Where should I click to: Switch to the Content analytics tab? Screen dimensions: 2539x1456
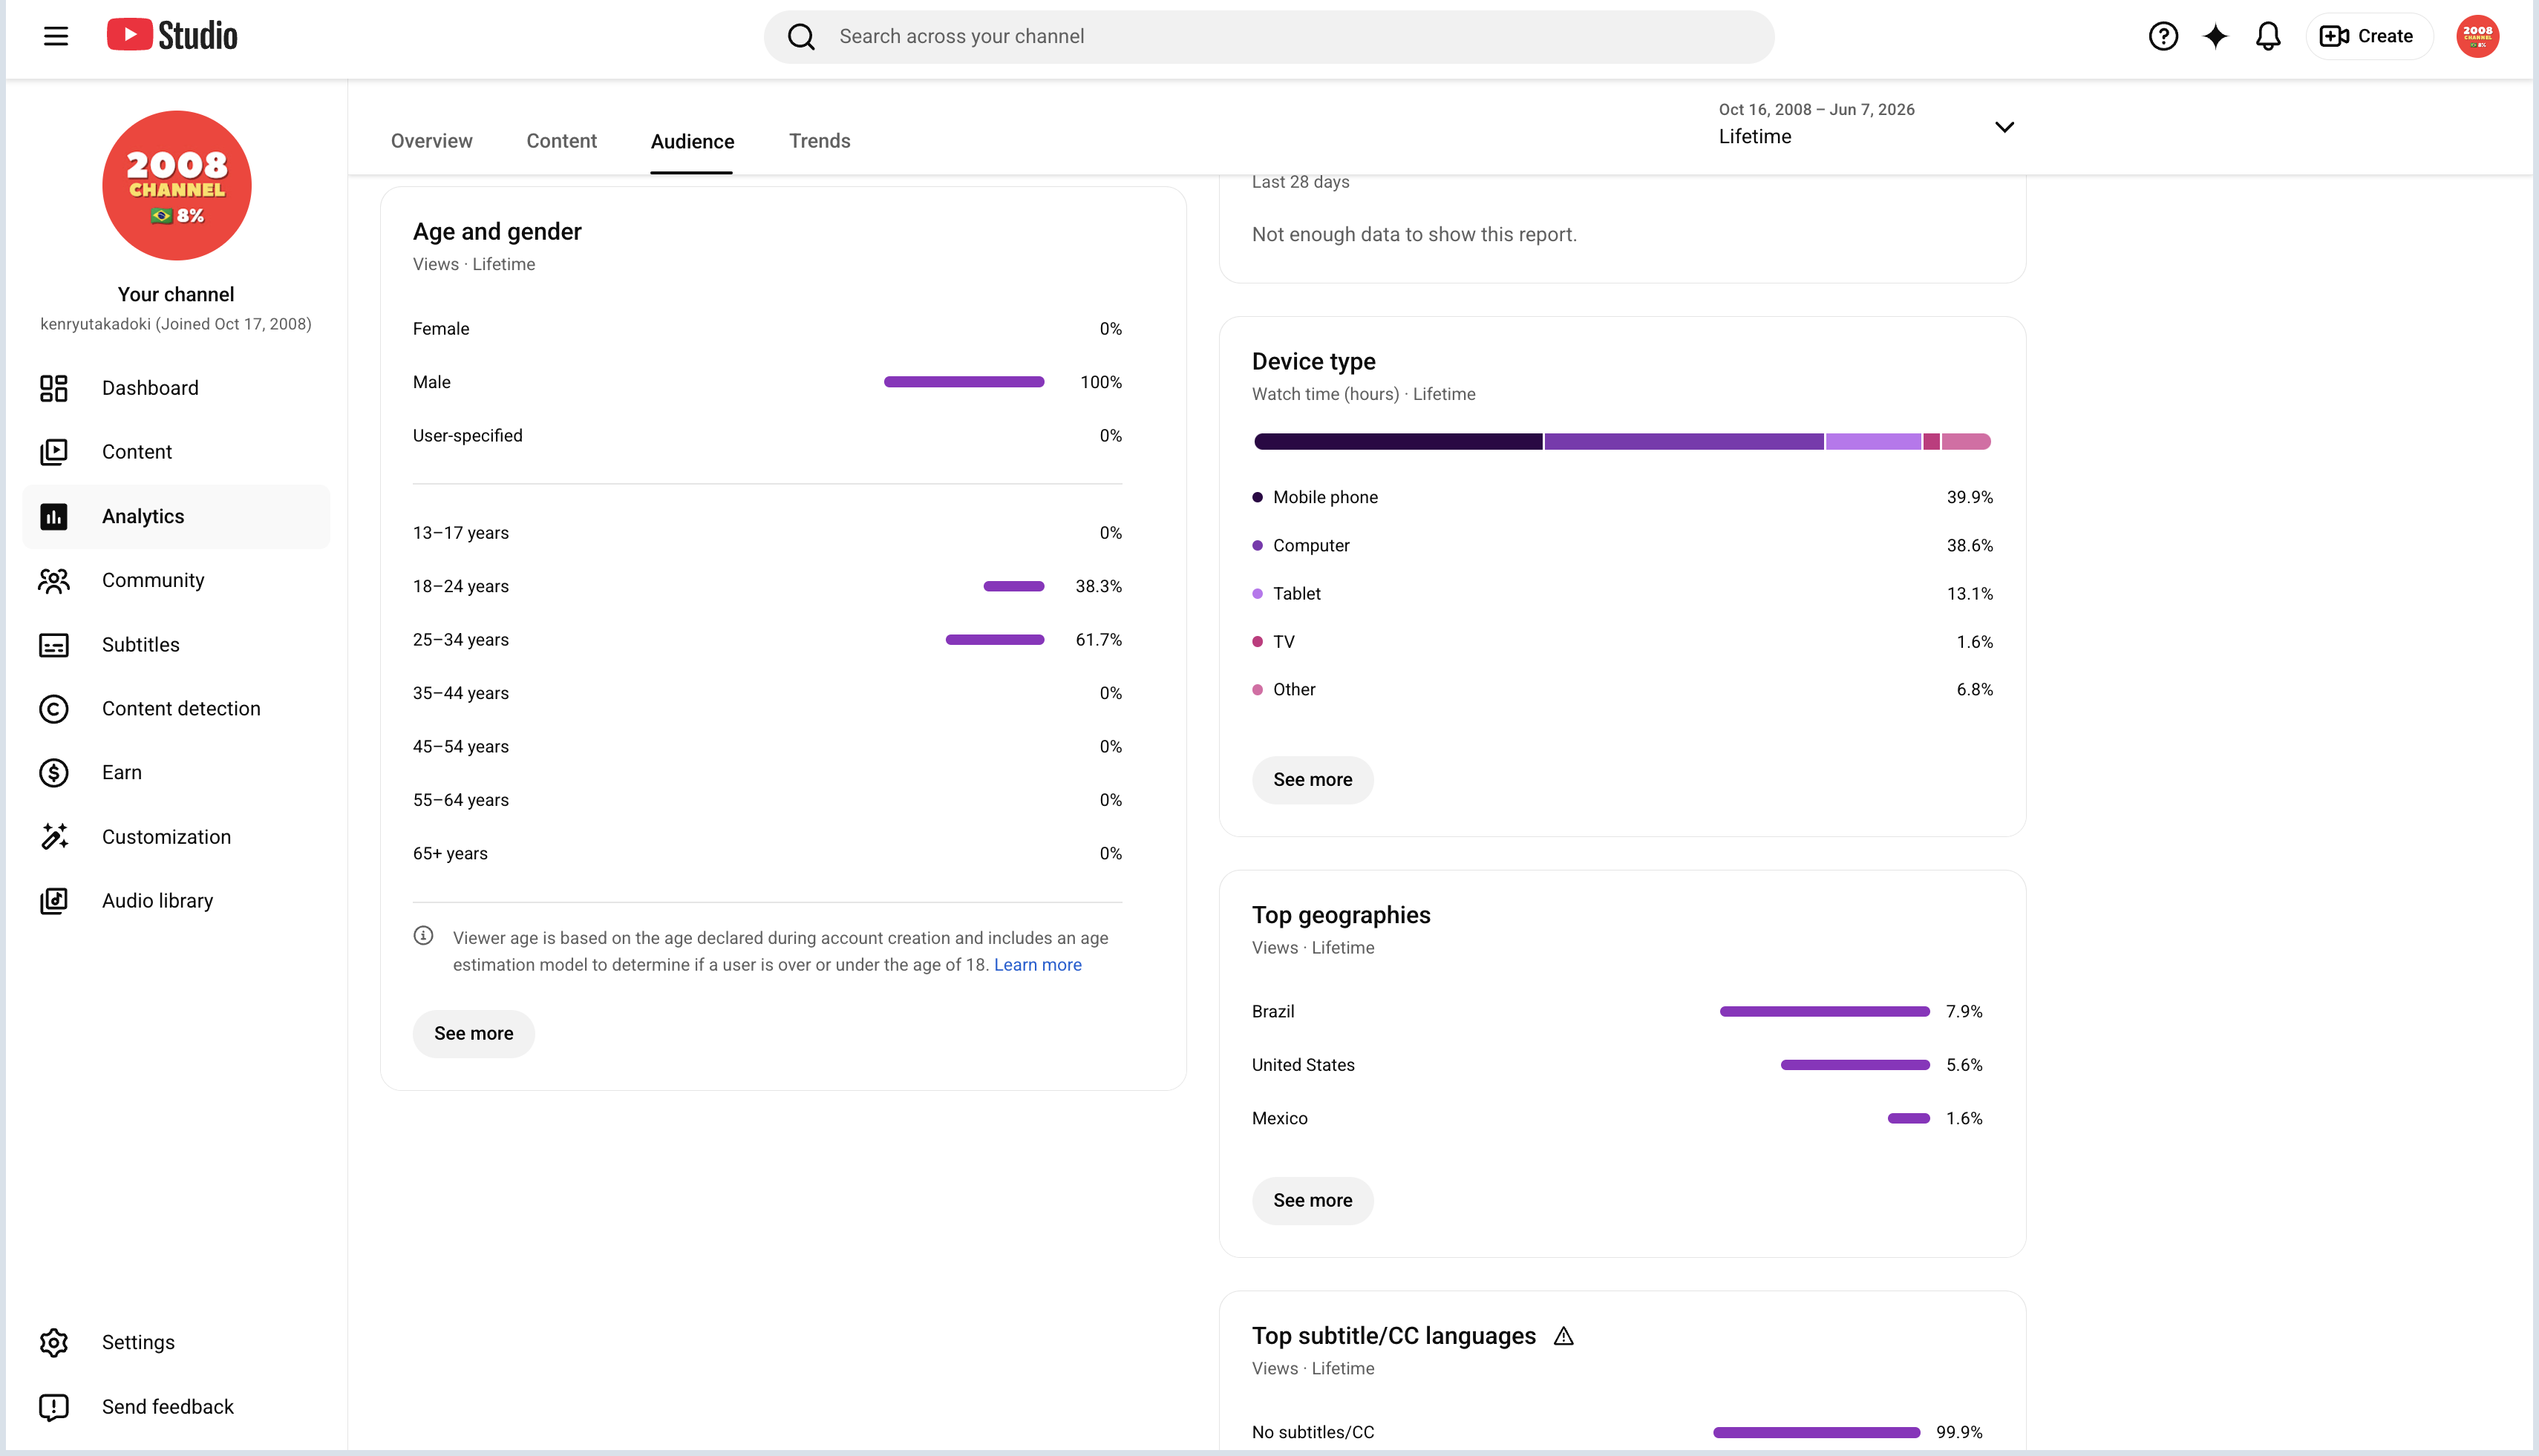click(561, 141)
